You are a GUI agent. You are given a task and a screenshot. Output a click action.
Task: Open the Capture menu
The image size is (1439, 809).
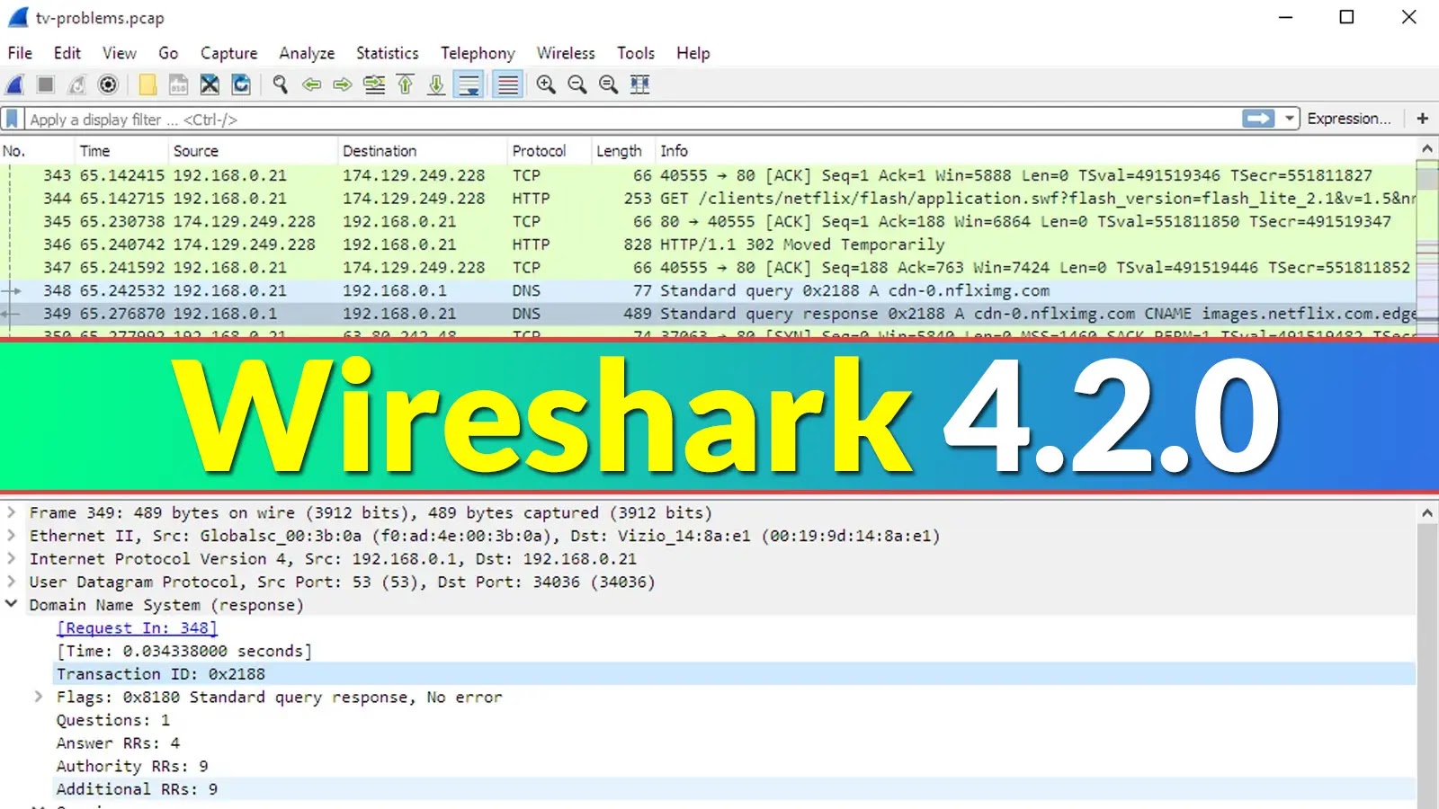pos(228,53)
